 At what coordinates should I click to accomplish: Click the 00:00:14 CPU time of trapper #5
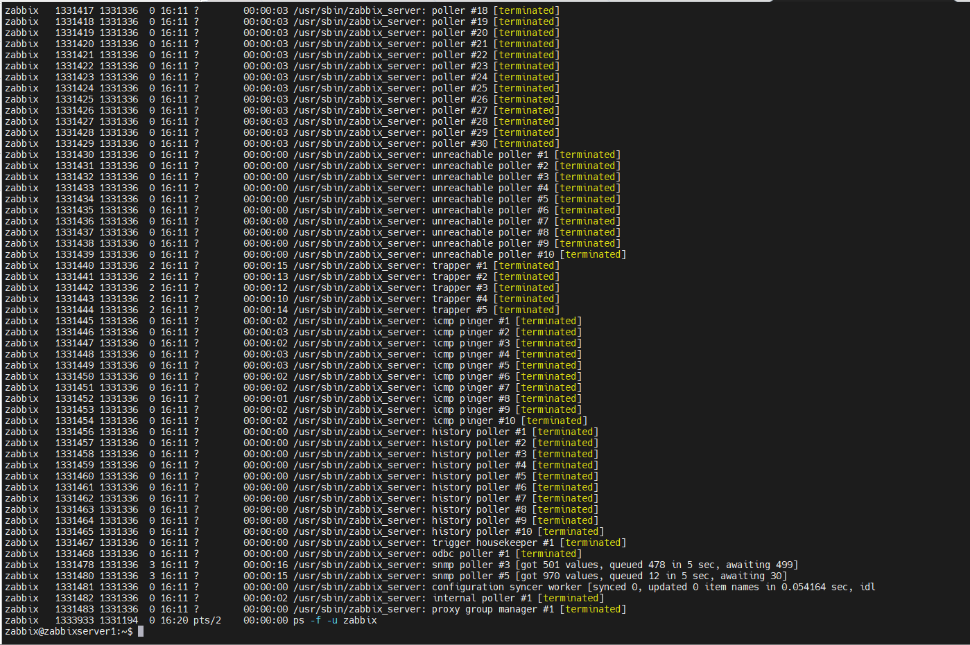(x=266, y=310)
